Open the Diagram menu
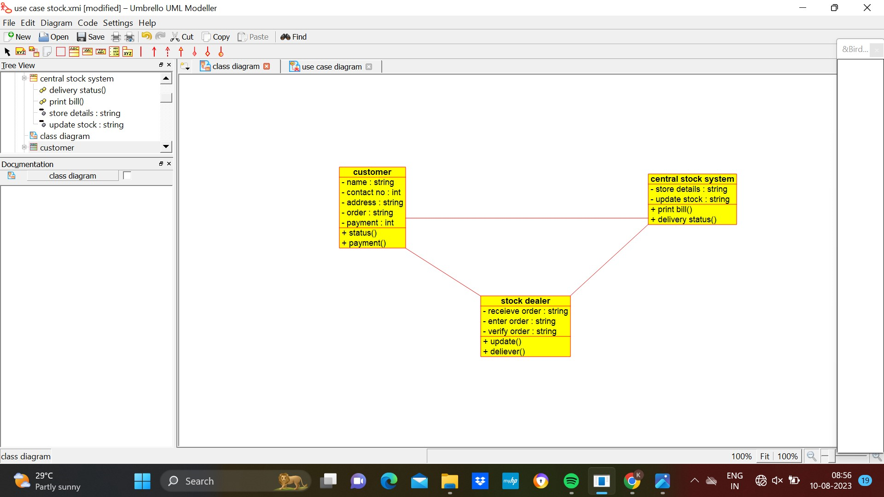The image size is (884, 497). [56, 23]
